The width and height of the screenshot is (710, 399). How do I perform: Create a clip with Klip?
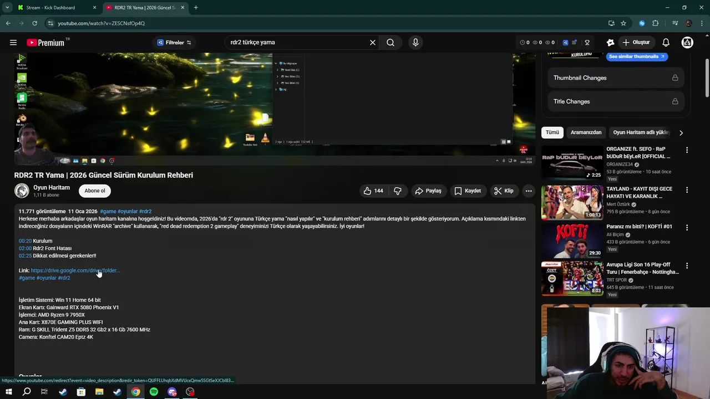point(504,191)
